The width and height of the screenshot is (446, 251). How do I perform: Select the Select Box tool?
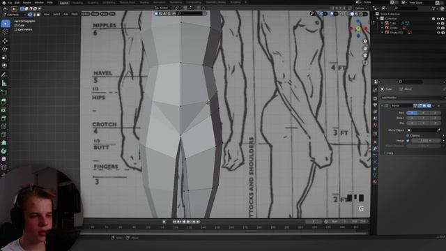5,24
